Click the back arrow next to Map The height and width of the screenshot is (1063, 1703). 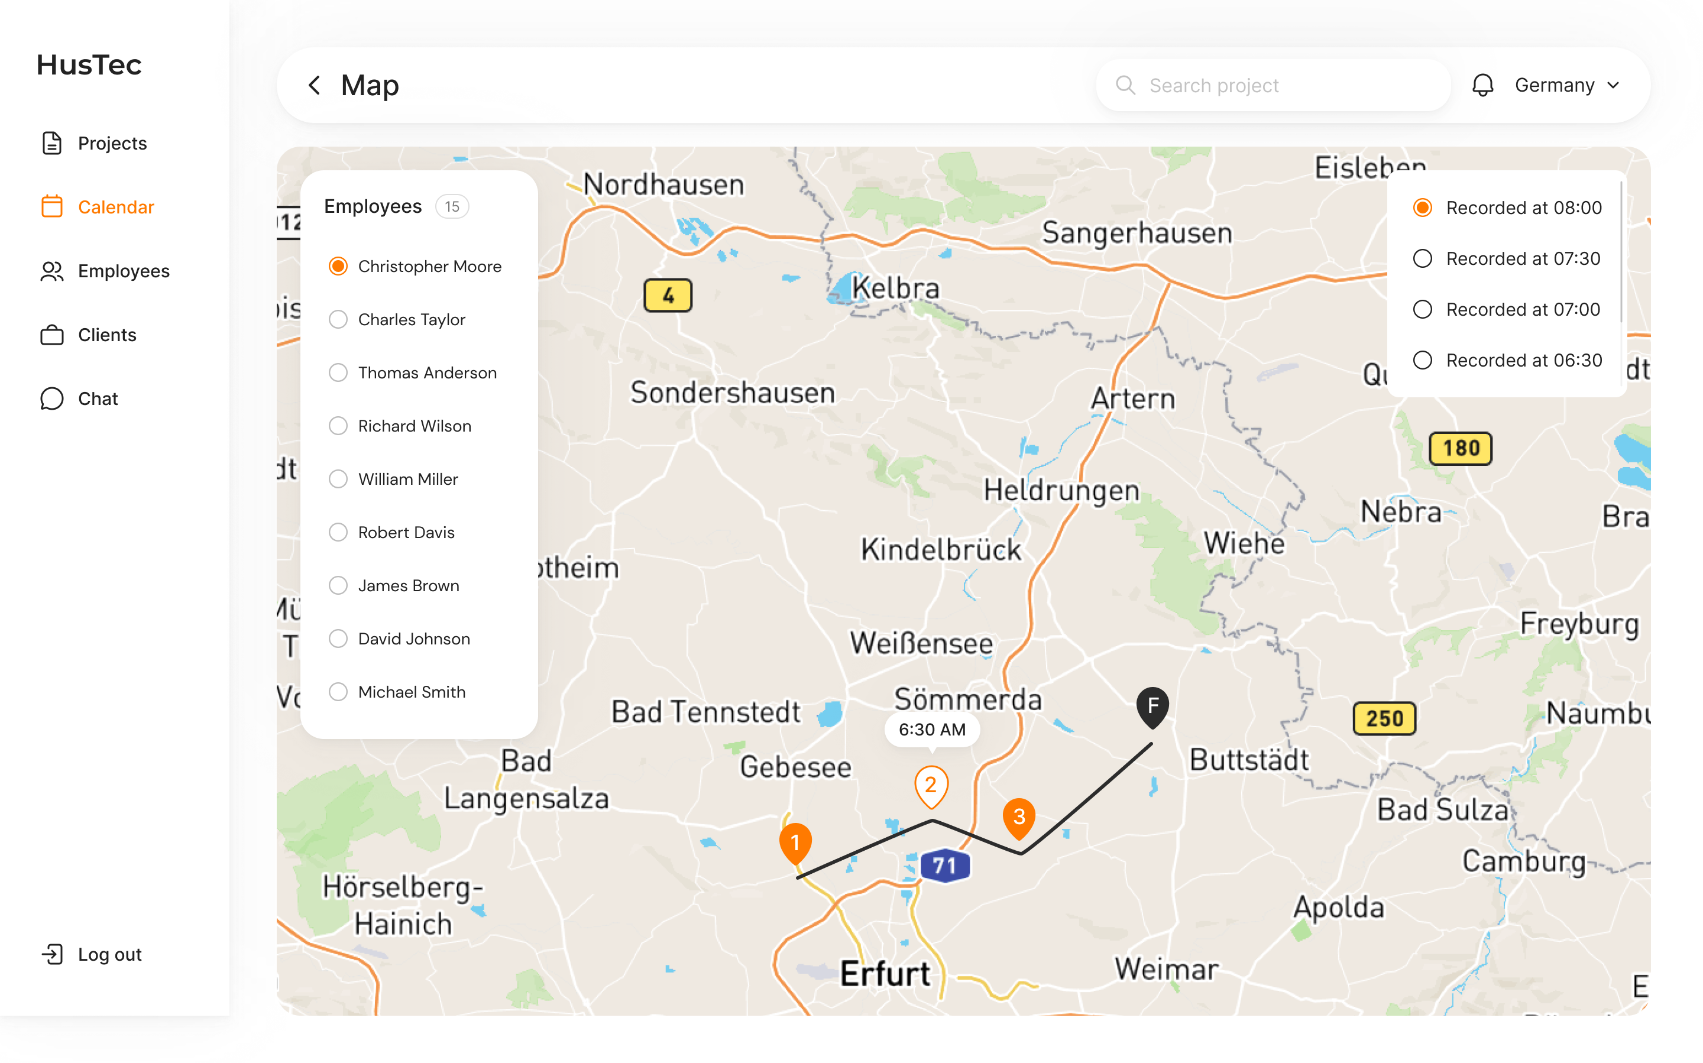click(x=315, y=85)
